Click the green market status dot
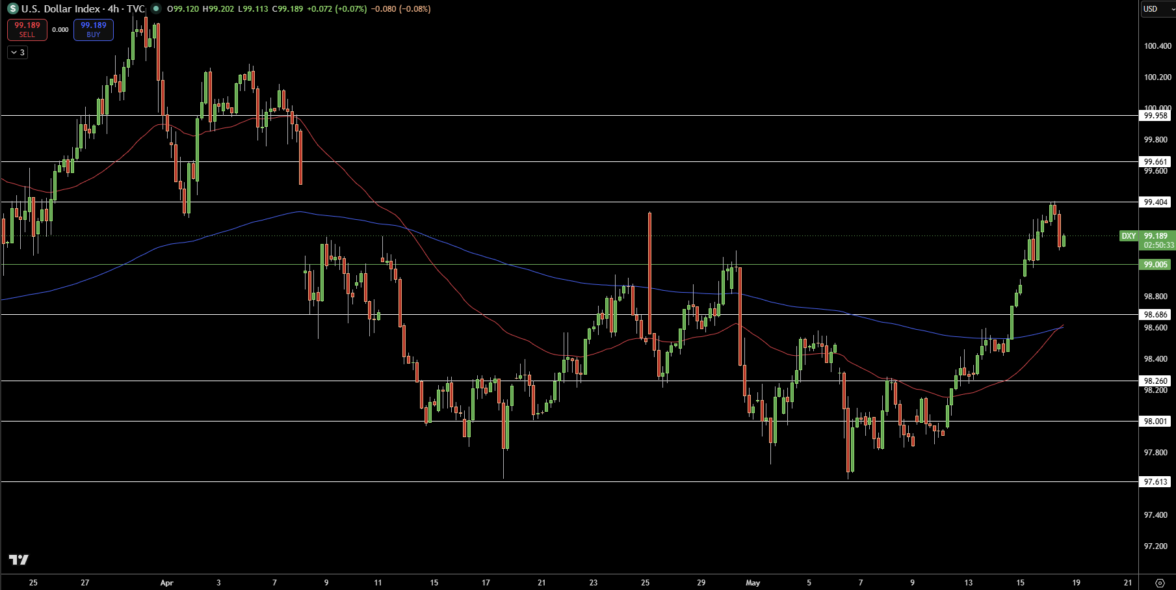This screenshot has width=1176, height=590. click(155, 9)
